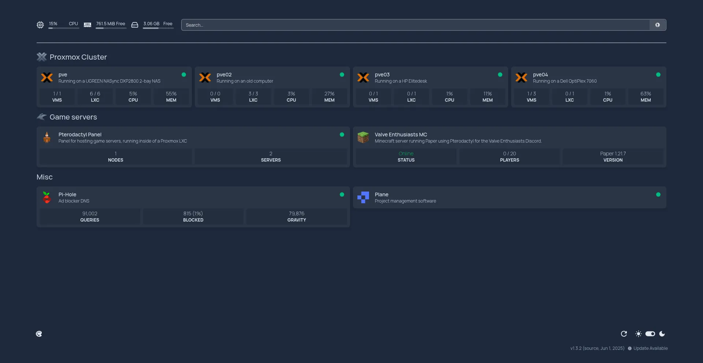Open the color palette theme picker

click(x=39, y=334)
